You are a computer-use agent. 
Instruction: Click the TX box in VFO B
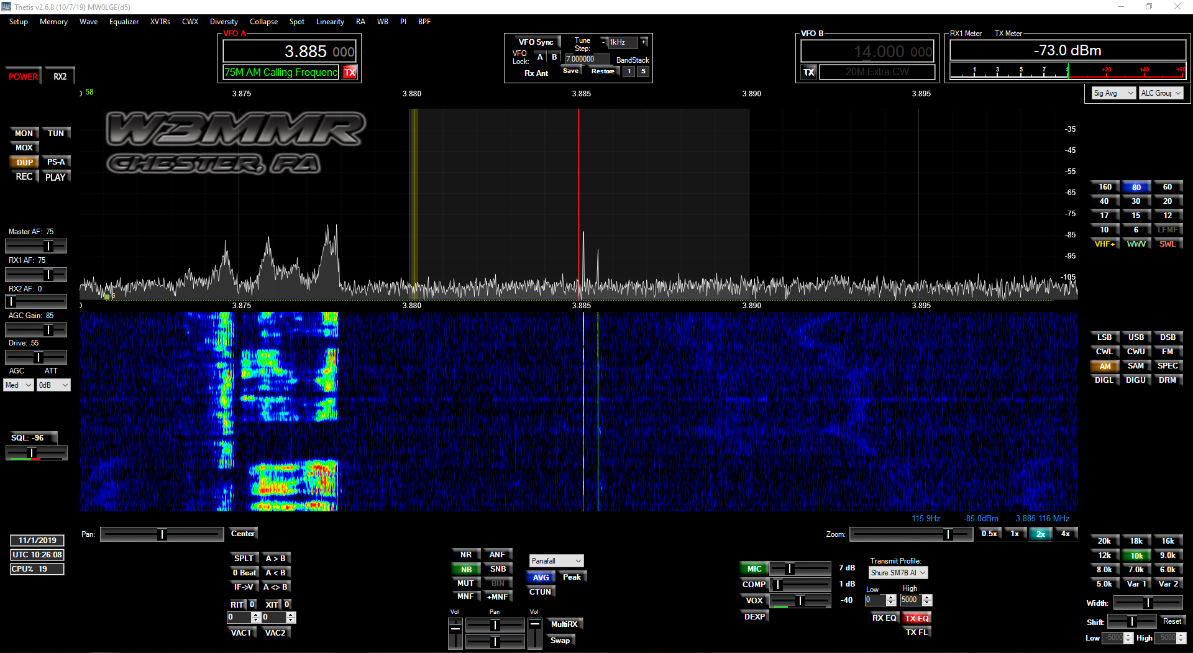(808, 72)
